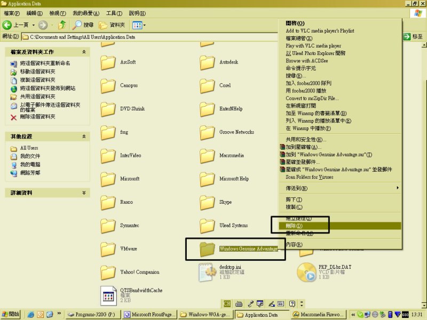Select the Corel folder icon
Image resolution: width=427 pixels, height=320 pixels.
(x=207, y=86)
